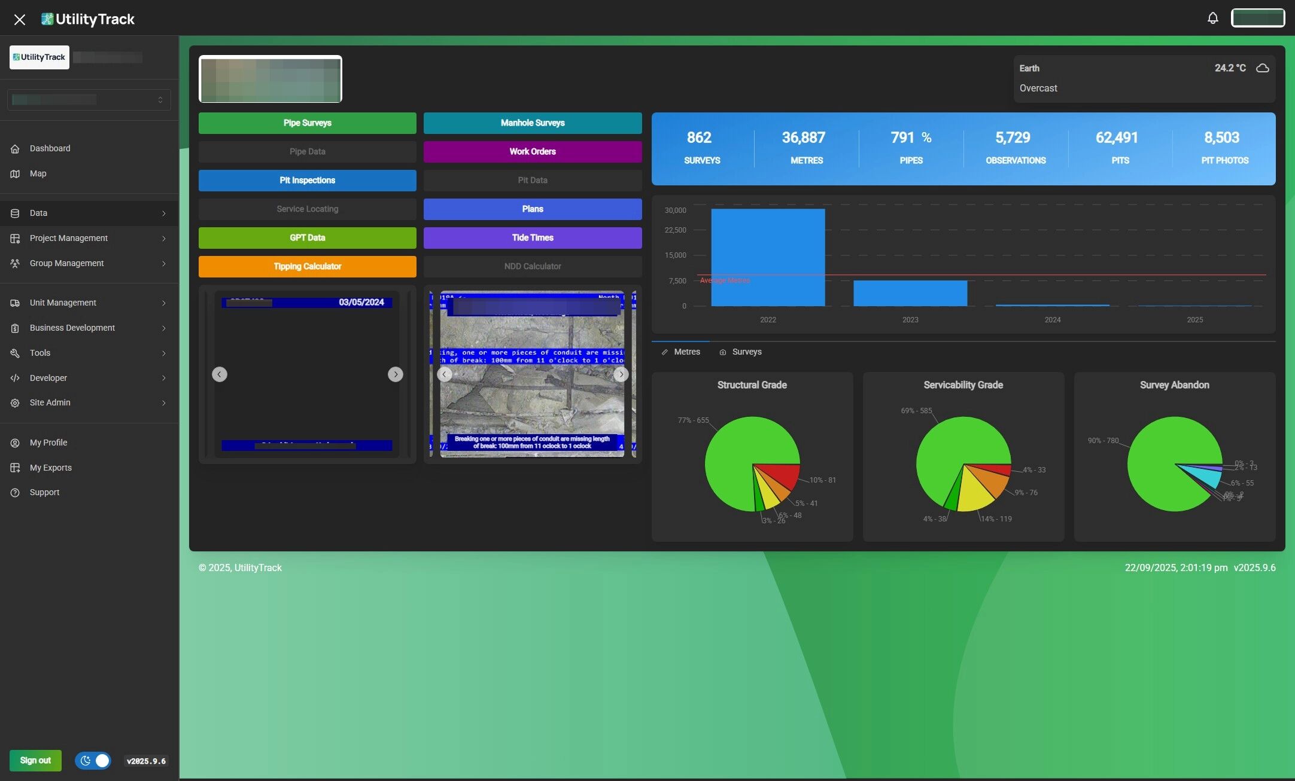Screen dimensions: 1295x781
Task: Click the cloud weather icon
Action: click(x=1262, y=68)
